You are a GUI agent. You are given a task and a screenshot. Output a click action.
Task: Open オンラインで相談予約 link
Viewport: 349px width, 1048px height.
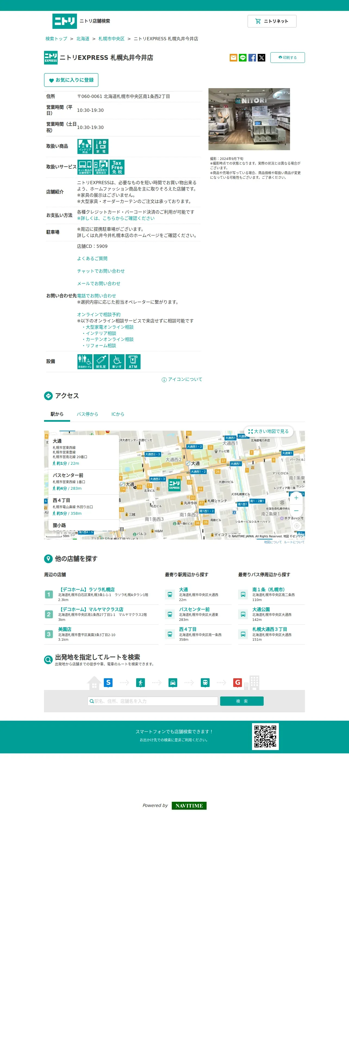(x=99, y=315)
